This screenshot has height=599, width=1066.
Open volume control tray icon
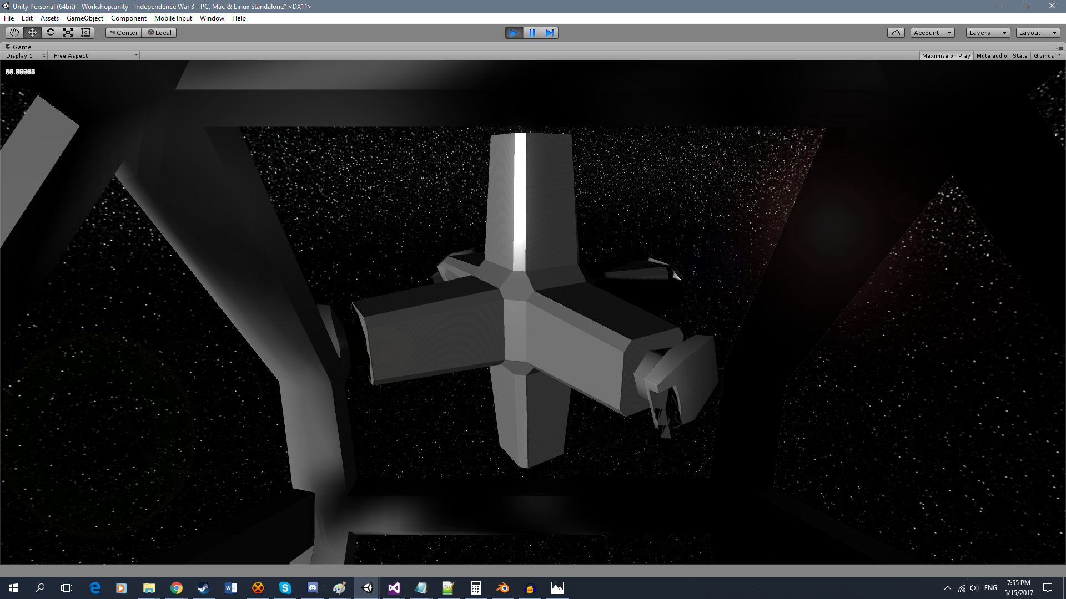pos(974,588)
